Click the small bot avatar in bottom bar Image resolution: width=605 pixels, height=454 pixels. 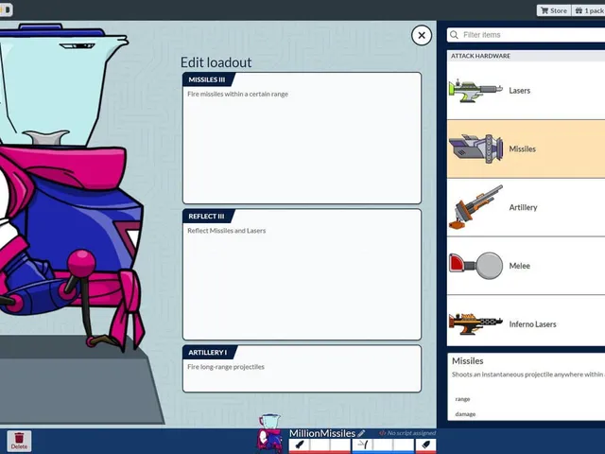270,434
